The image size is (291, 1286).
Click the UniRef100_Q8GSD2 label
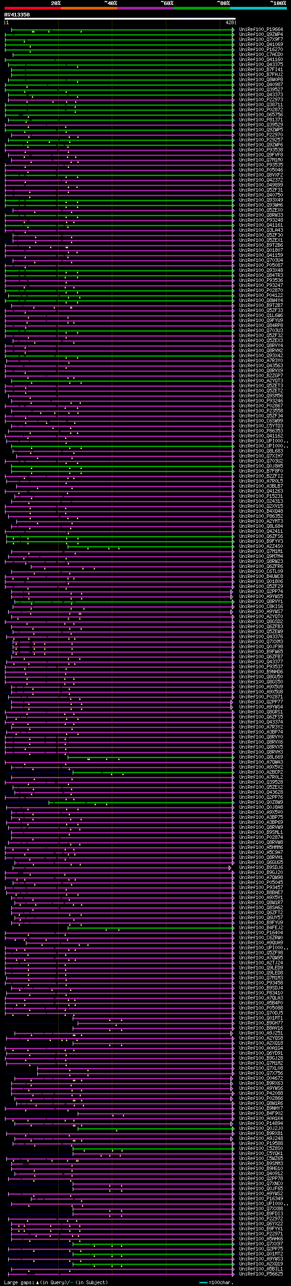pyautogui.click(x=261, y=621)
